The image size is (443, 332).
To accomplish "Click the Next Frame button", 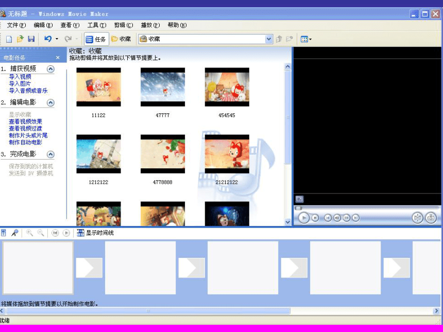I will [346, 218].
